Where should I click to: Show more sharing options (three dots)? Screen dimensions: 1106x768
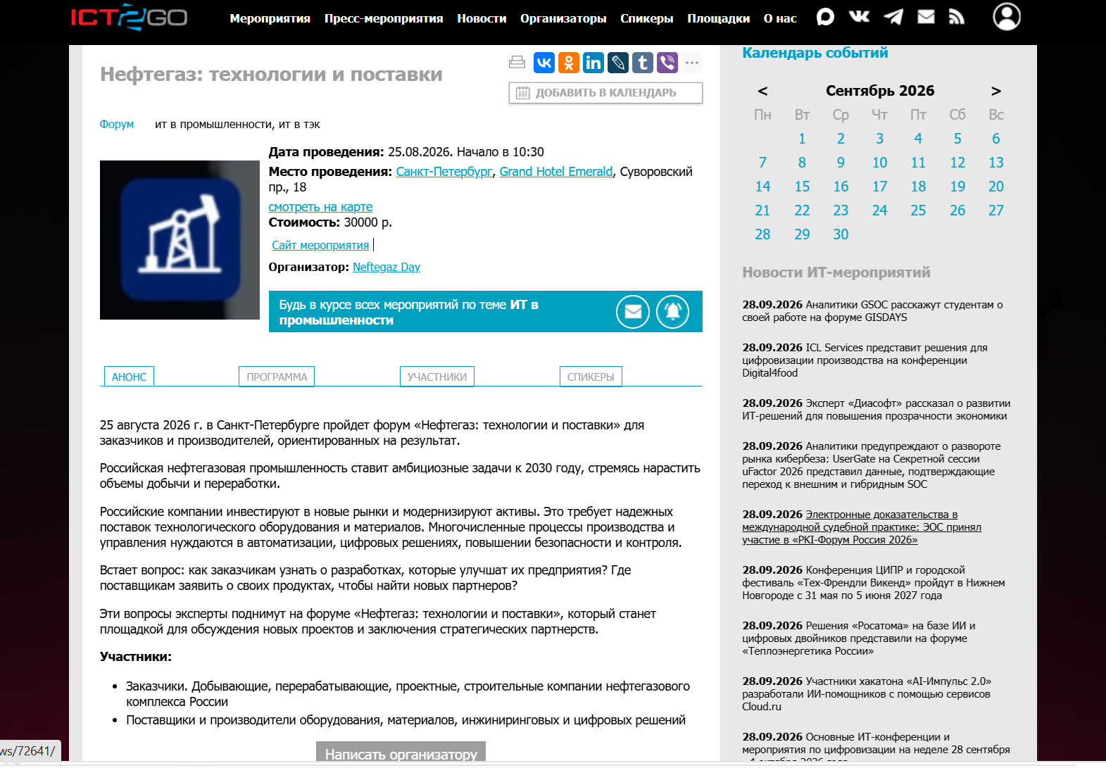point(692,63)
